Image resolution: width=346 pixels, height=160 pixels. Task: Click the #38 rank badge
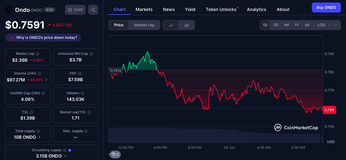pyautogui.click(x=50, y=10)
